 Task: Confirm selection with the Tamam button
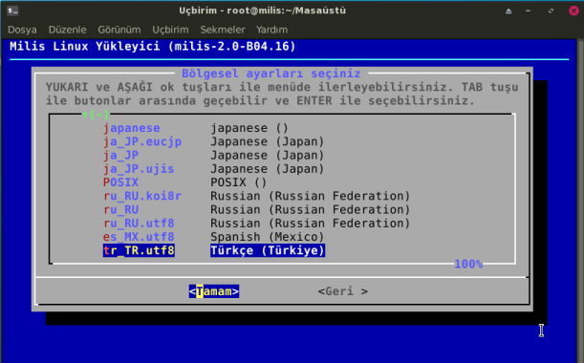(x=214, y=291)
